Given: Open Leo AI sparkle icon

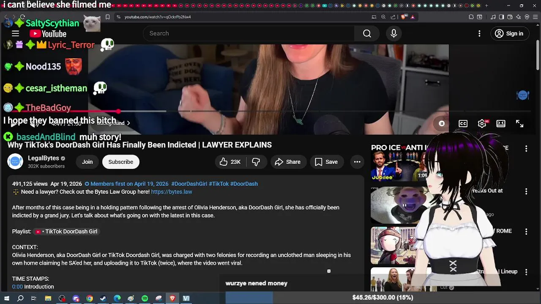Looking at the screenshot, I should tap(519, 17).
